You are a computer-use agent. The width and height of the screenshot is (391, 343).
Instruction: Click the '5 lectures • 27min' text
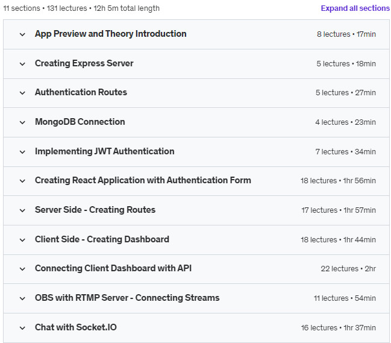coord(346,93)
